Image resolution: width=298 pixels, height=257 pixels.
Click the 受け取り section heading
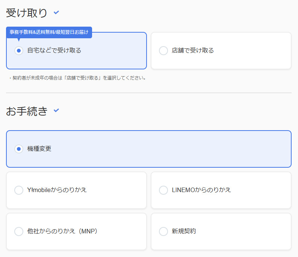pyautogui.click(x=27, y=13)
